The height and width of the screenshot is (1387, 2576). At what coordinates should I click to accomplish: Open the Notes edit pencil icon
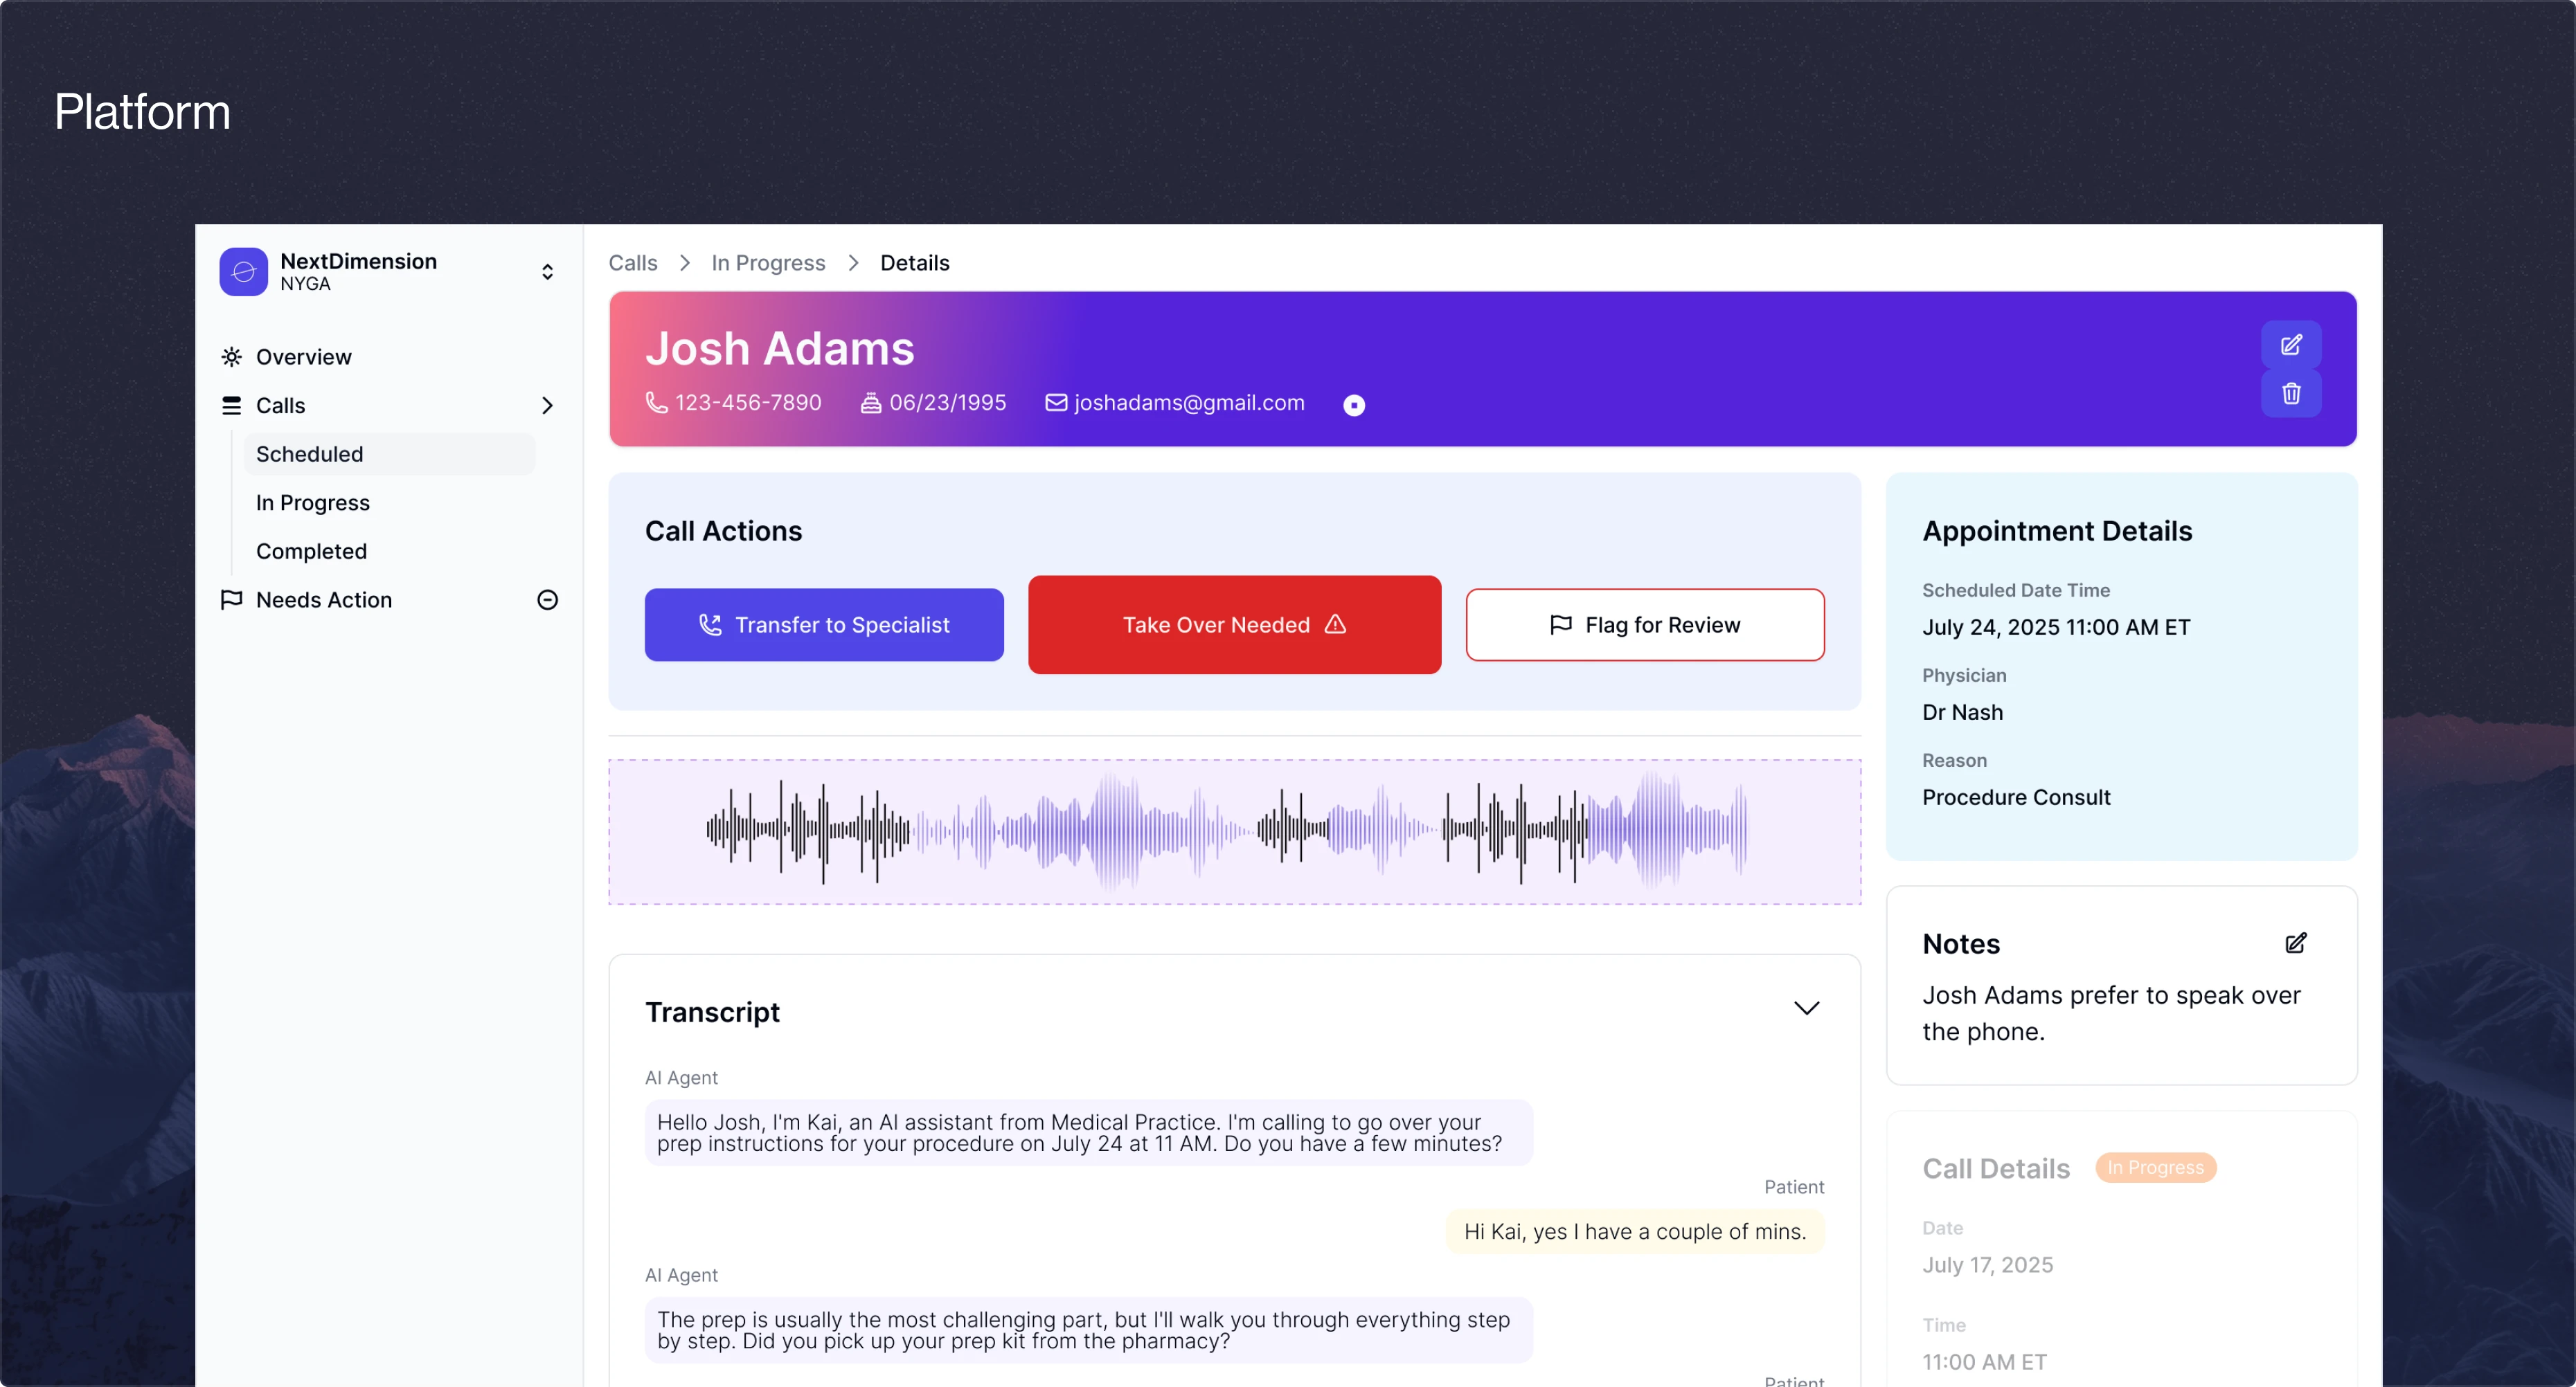2296,943
